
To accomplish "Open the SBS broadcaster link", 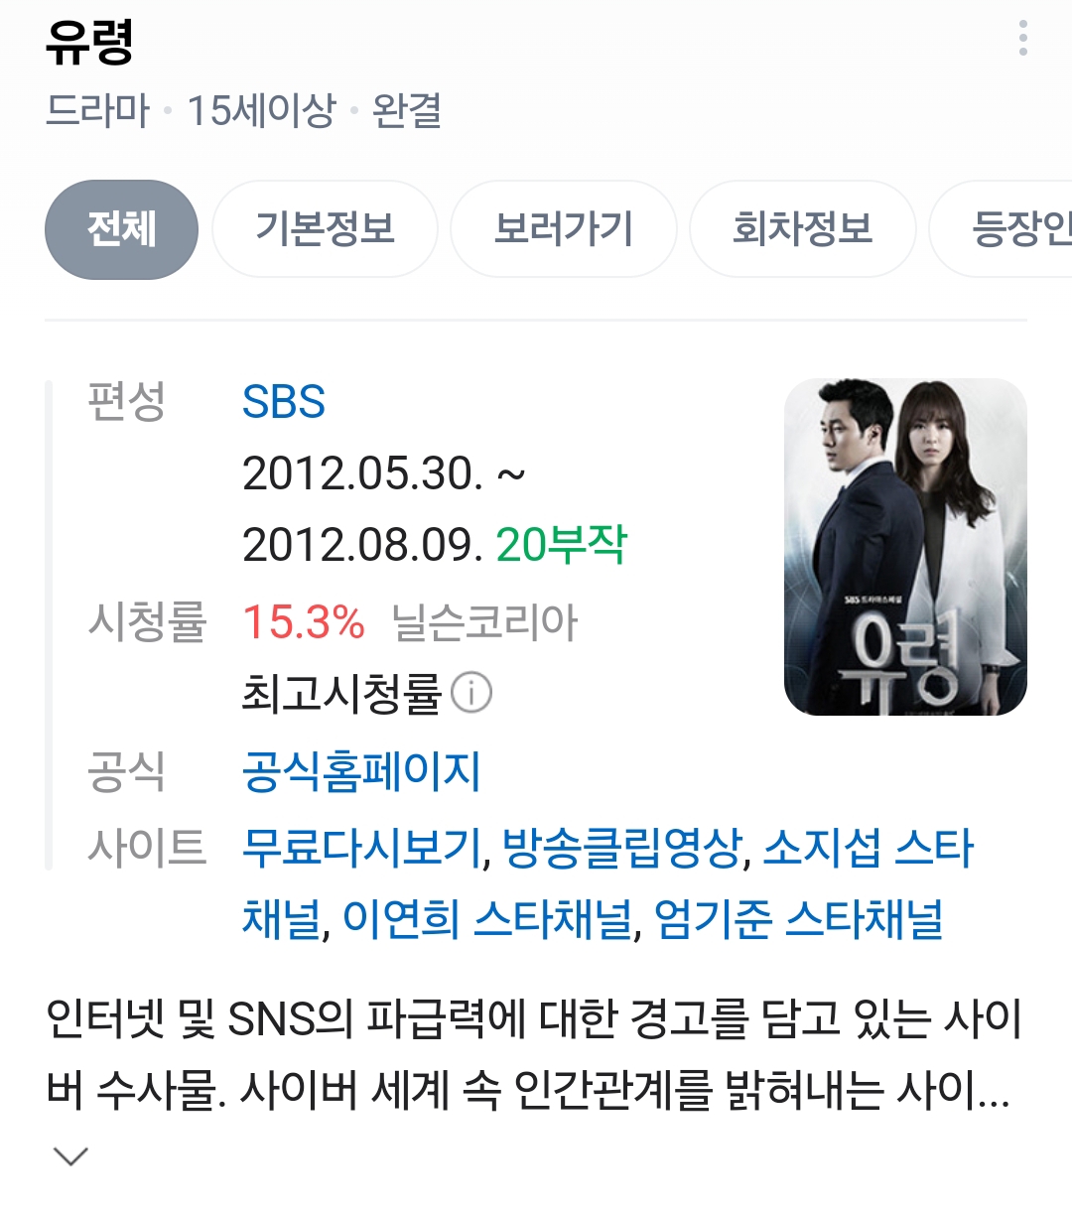I will coord(284,402).
